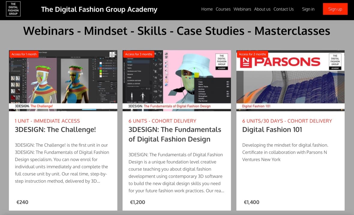
Task: Click the Sign in link
Action: (x=308, y=9)
